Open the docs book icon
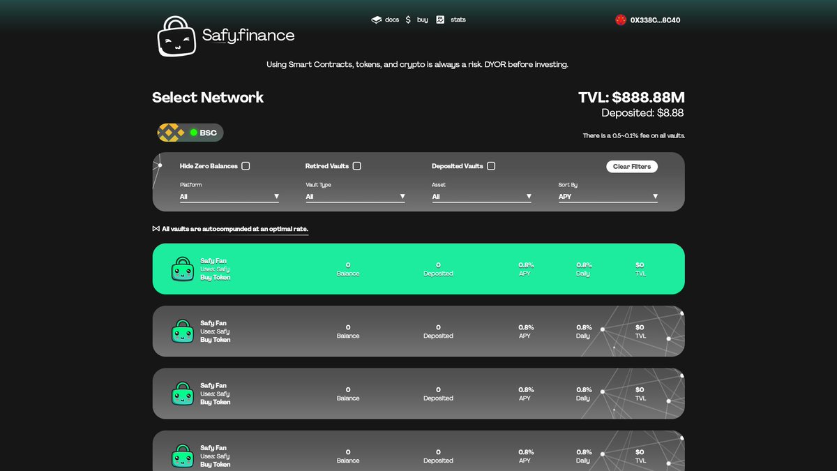The image size is (837, 471). tap(376, 20)
